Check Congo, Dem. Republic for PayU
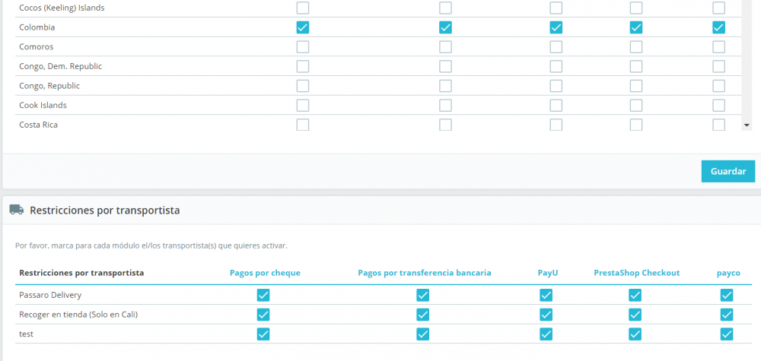Screen dimensions: 761x361 pos(556,66)
